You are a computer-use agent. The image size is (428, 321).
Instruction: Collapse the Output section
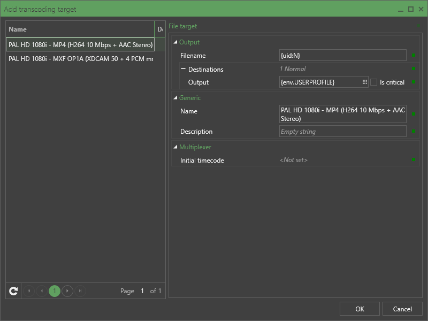[175, 42]
